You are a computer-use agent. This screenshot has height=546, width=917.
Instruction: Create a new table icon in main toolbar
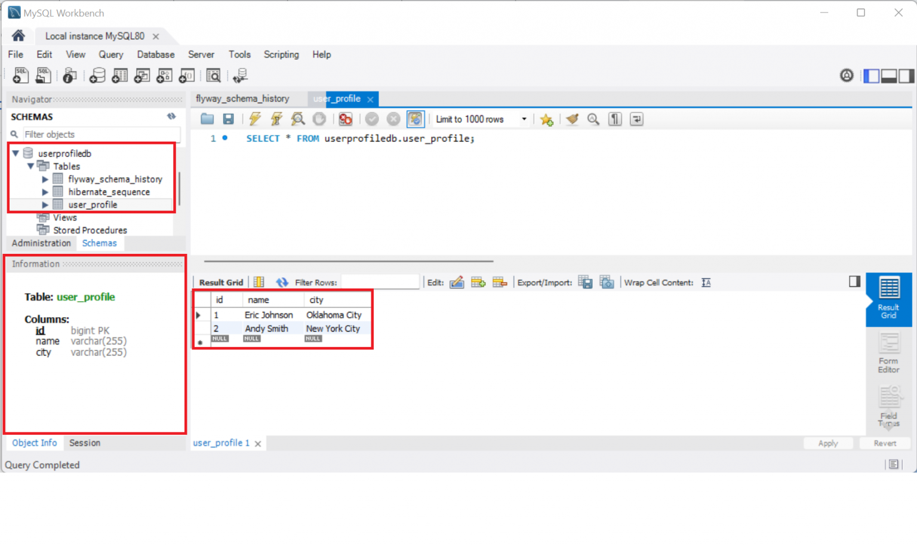coord(119,75)
